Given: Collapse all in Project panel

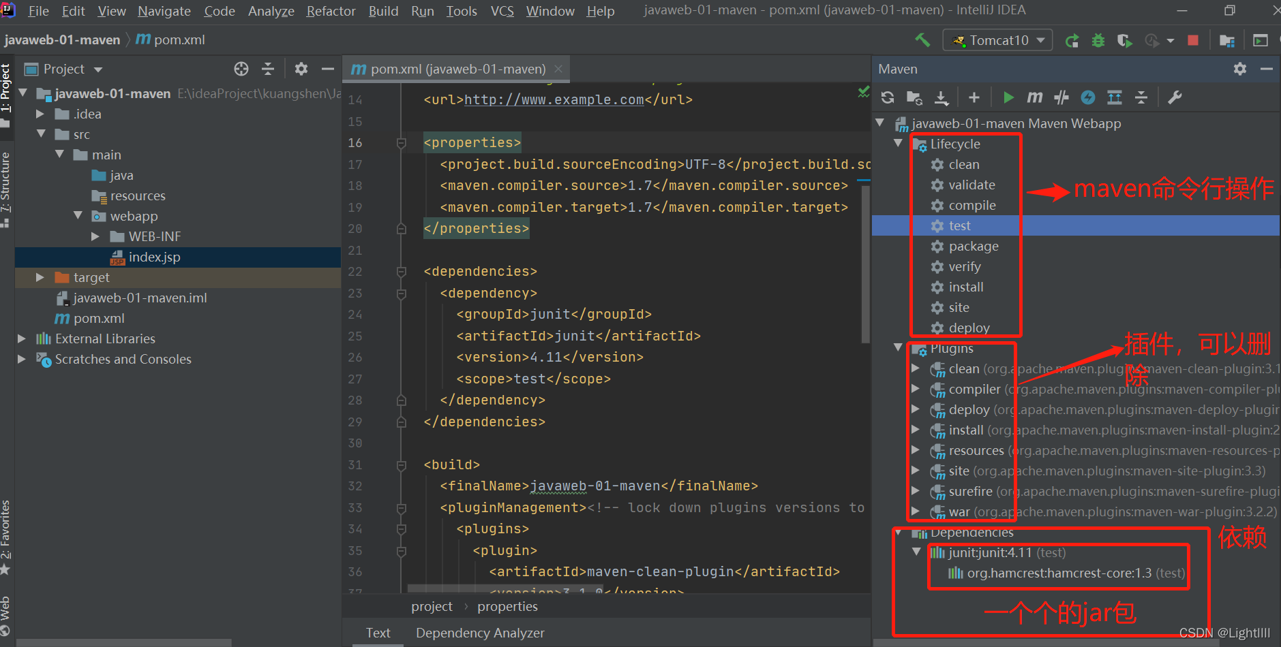Looking at the screenshot, I should 268,69.
